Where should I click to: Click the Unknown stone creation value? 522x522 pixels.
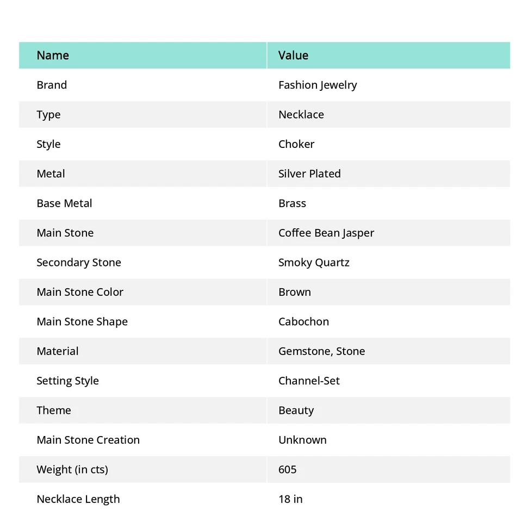[302, 440]
